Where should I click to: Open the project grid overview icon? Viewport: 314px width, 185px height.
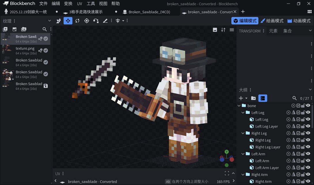pos(310,12)
